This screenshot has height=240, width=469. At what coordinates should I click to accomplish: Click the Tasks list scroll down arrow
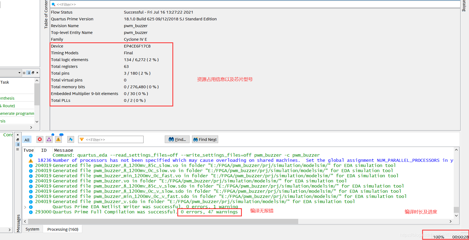[x=37, y=122]
